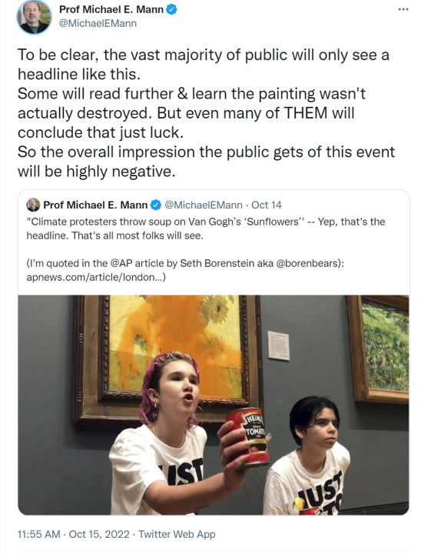This screenshot has height=554, width=421.
Task: Click the 11:55 AM · Oct 15, 2022 timestamp
Action: pos(74,534)
